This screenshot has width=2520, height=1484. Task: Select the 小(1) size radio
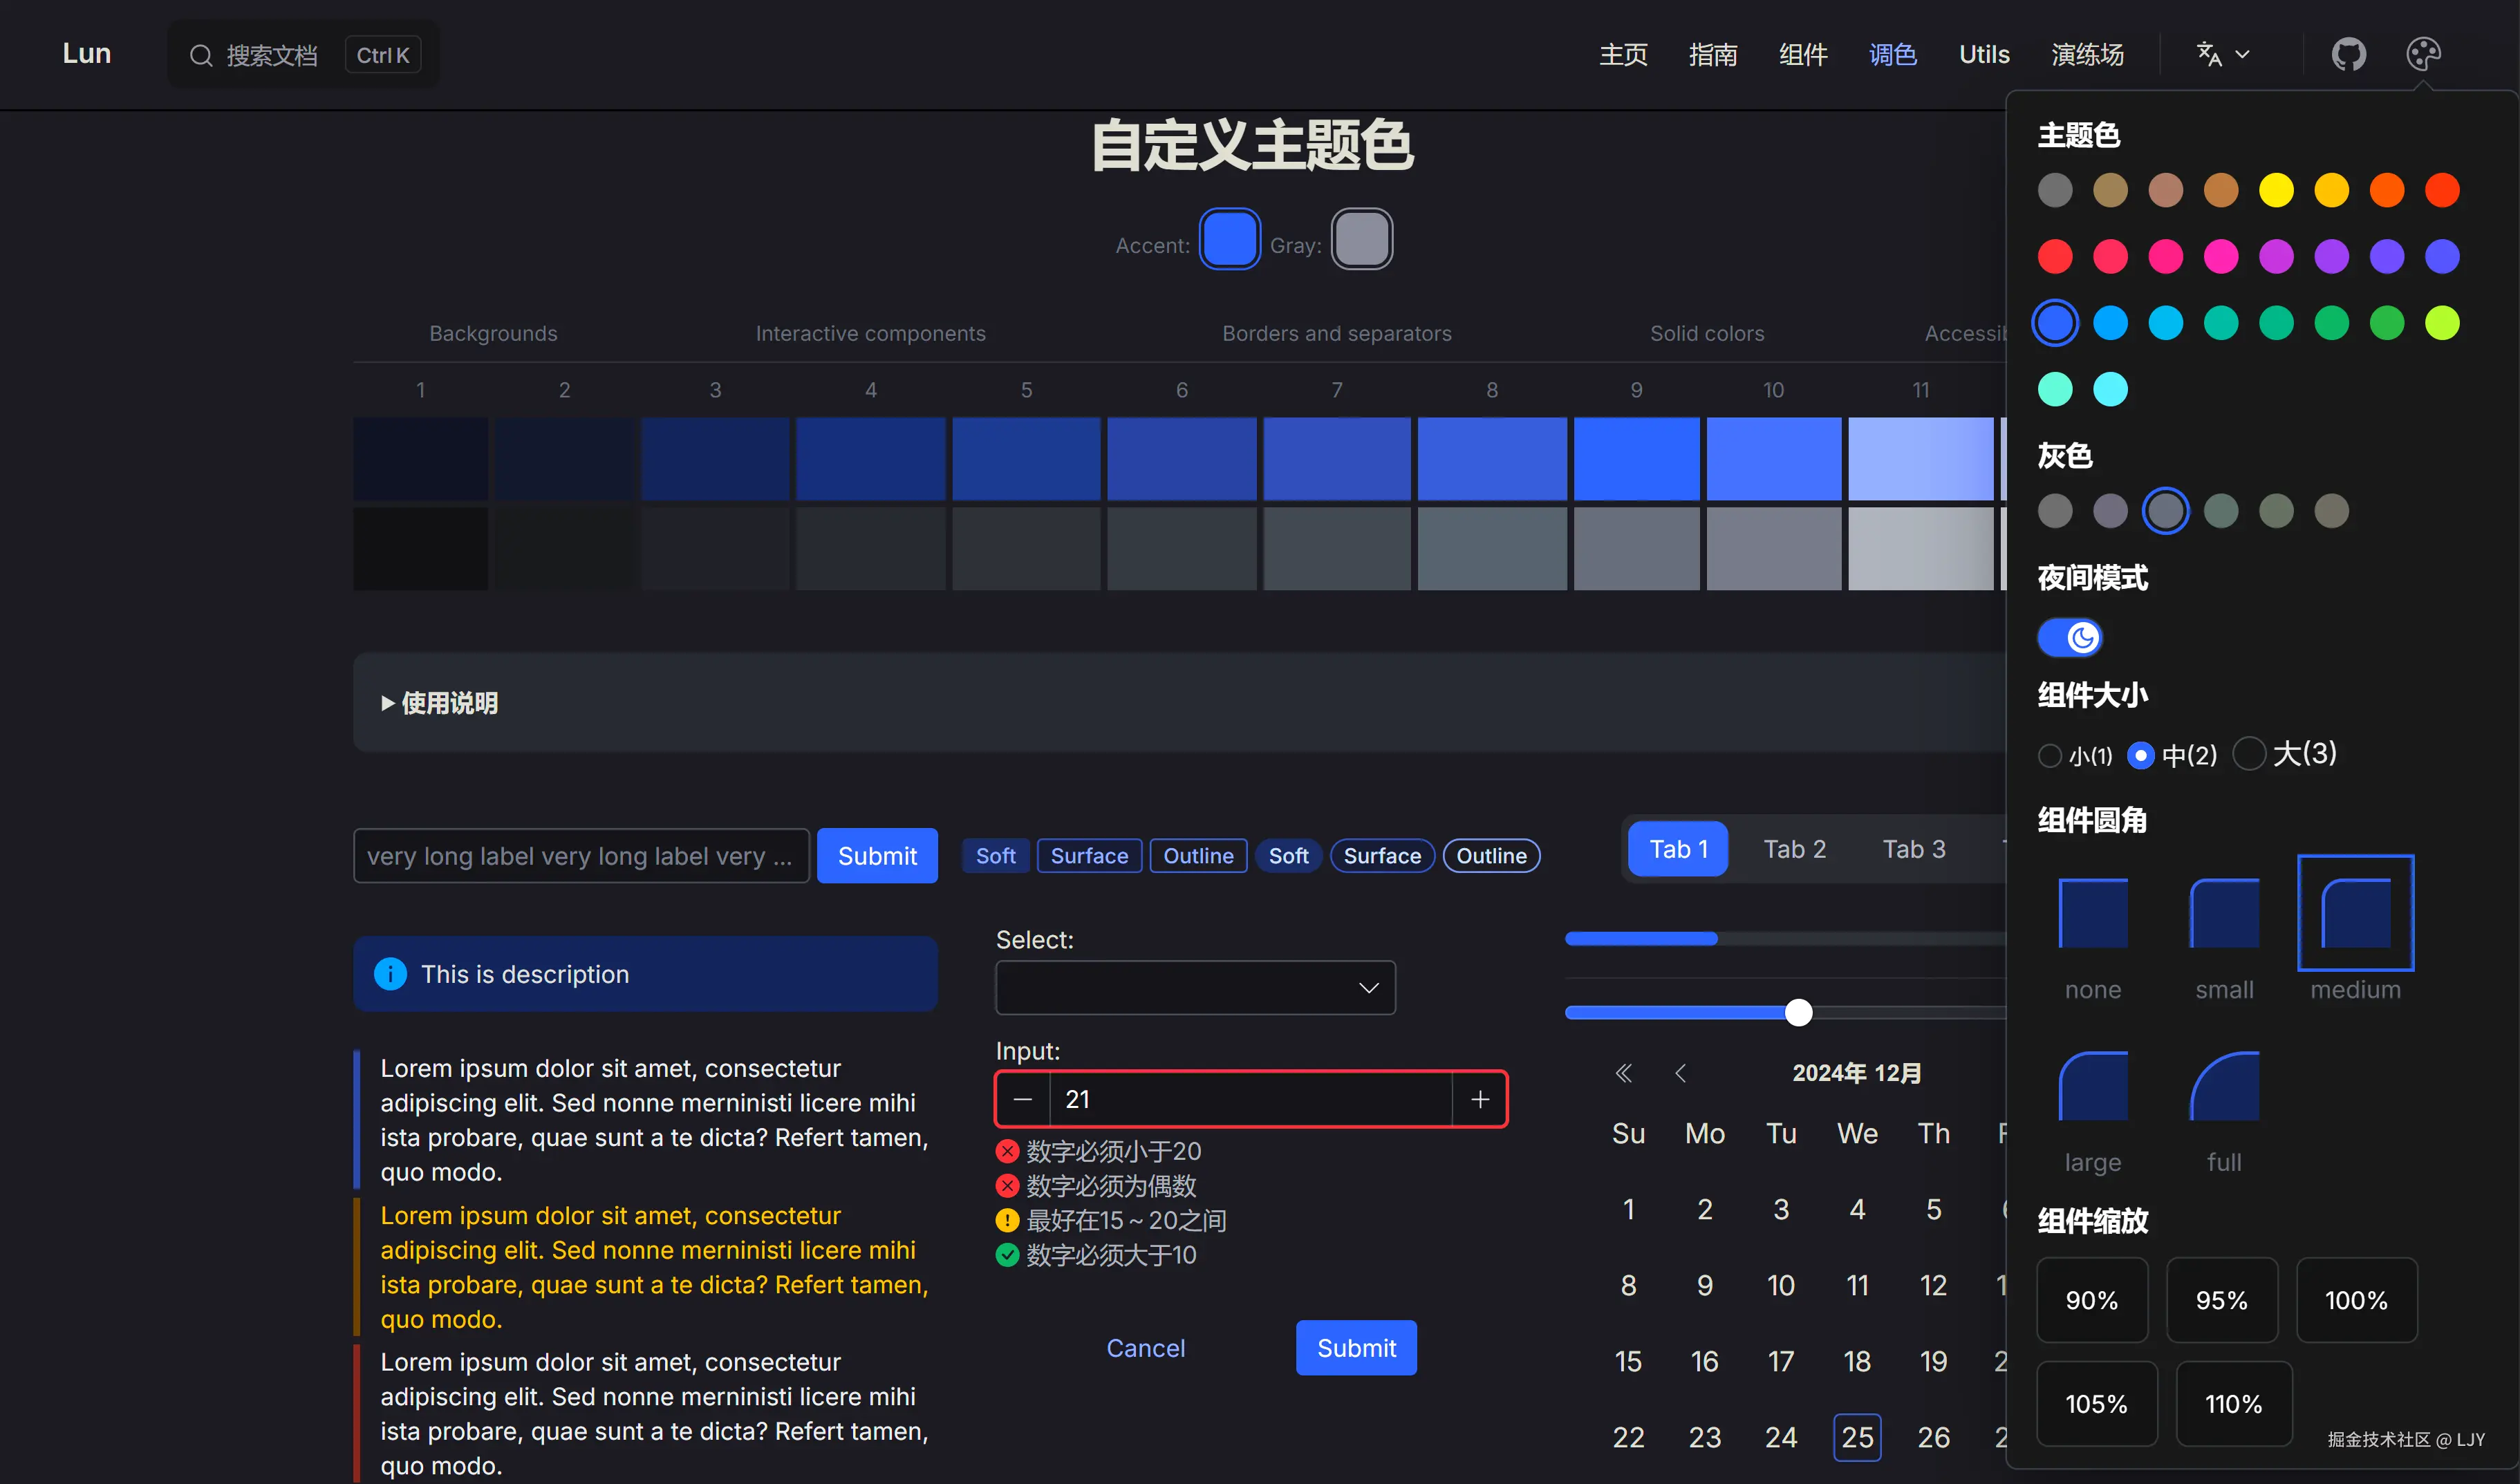point(2050,755)
